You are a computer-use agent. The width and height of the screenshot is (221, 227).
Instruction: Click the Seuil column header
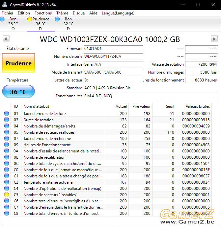click(164, 106)
